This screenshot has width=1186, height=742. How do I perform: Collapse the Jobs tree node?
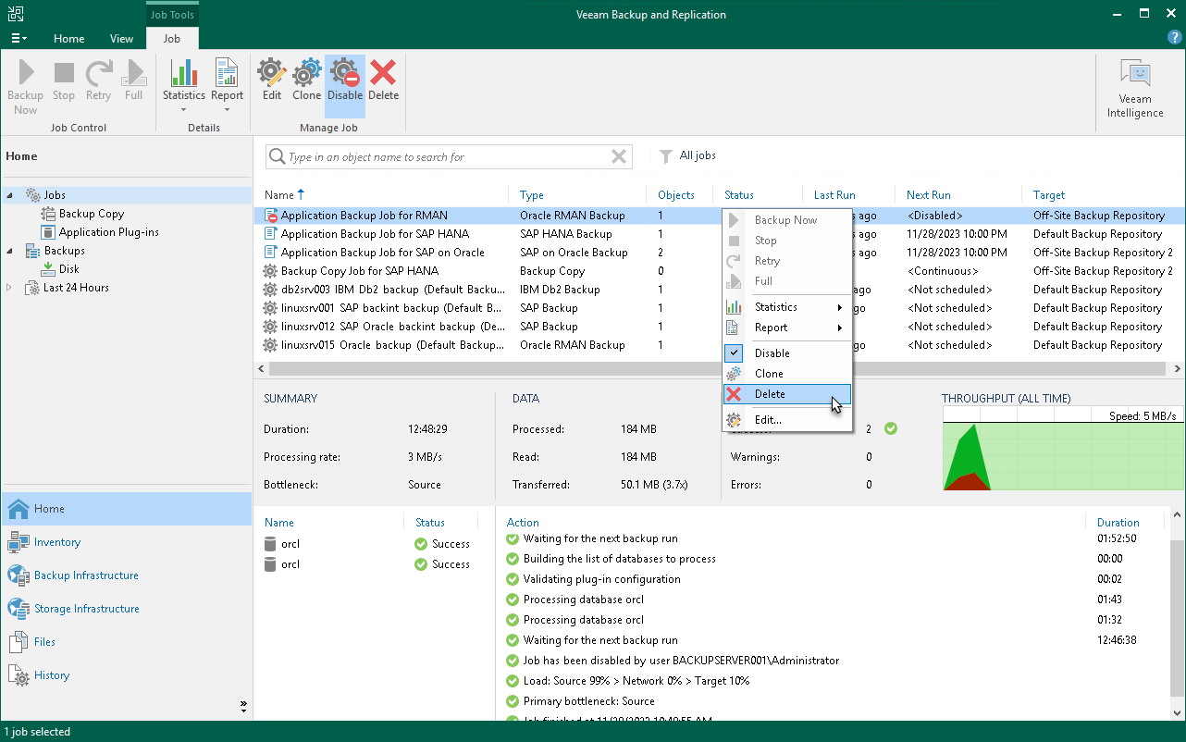coord(10,195)
